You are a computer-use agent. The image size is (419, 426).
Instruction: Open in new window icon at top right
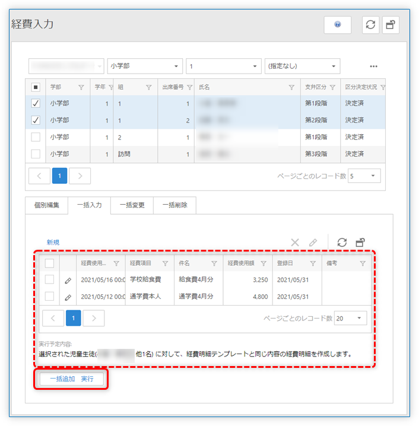click(391, 25)
